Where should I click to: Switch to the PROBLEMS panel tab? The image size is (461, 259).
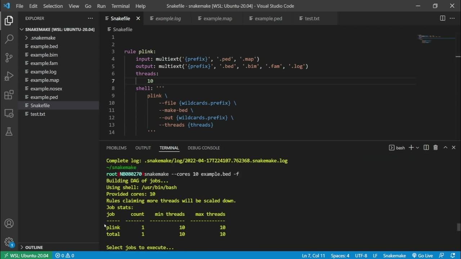pos(116,148)
